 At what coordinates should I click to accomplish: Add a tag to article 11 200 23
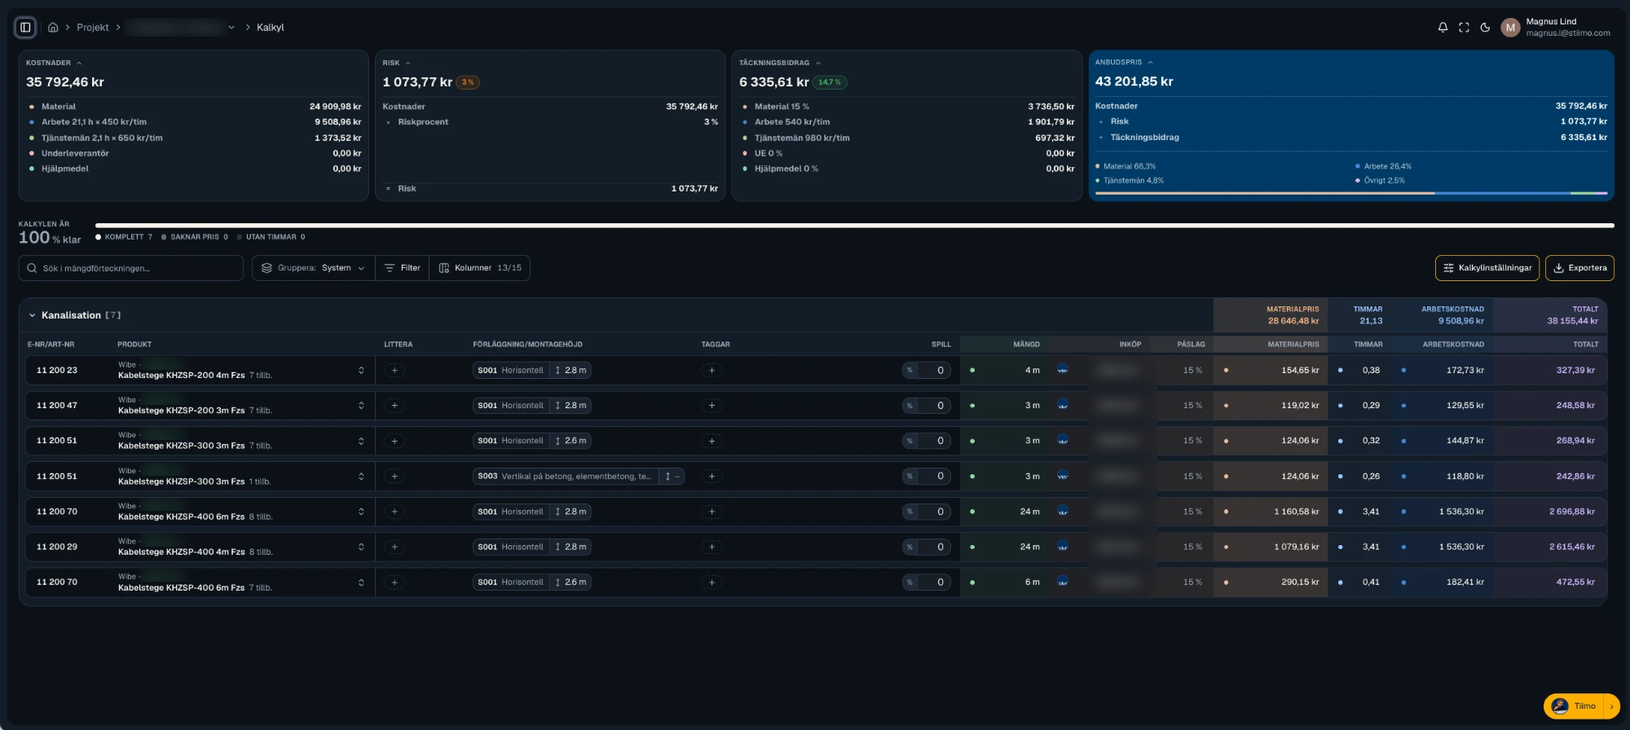click(711, 371)
